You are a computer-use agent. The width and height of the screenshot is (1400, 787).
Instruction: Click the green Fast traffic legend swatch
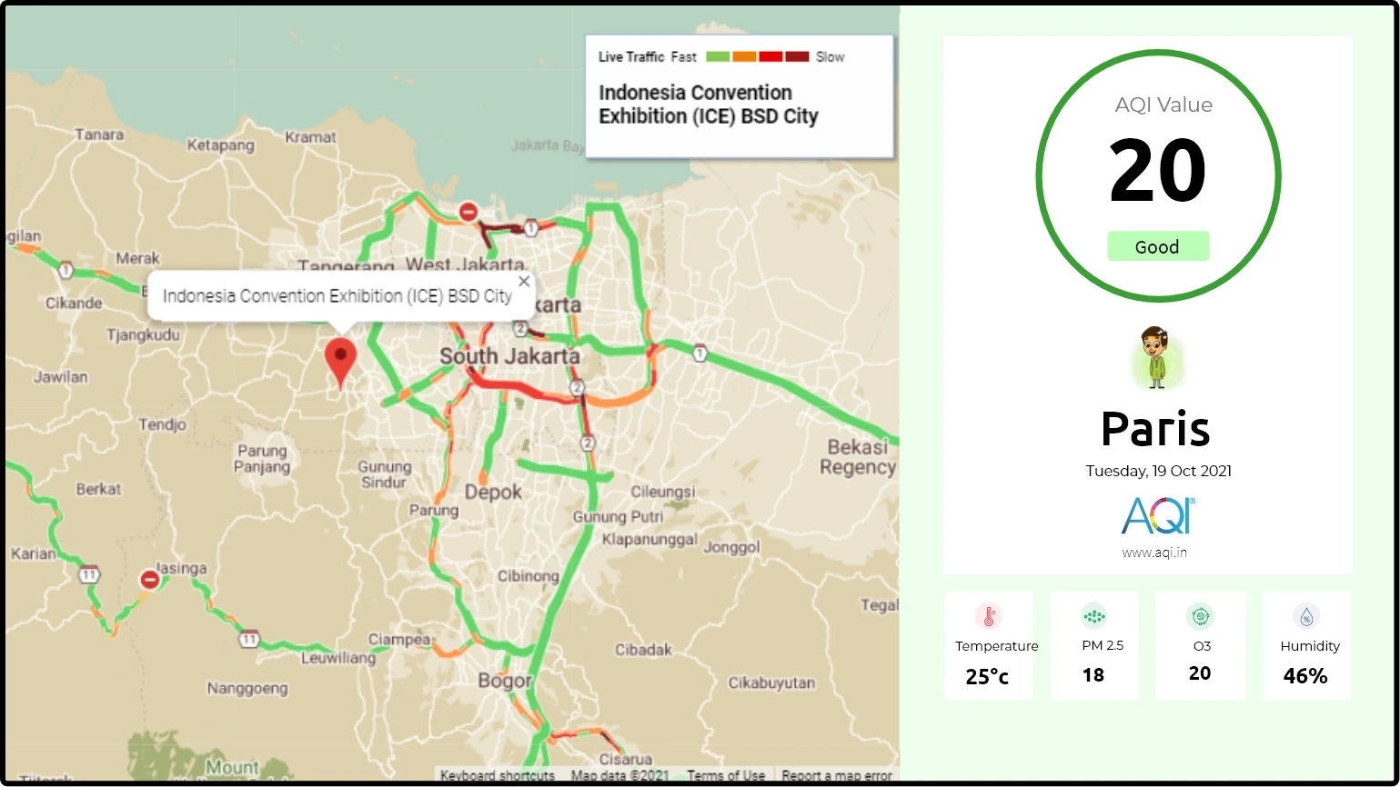[719, 56]
